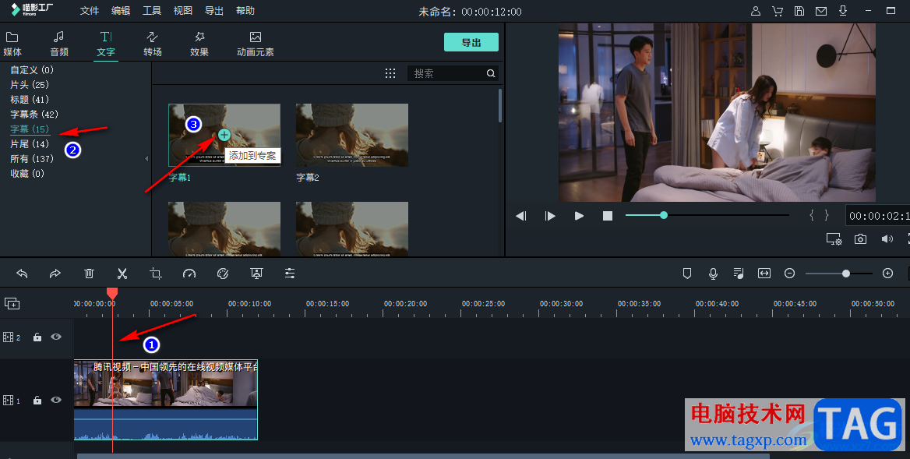The height and width of the screenshot is (459, 910).
Task: Collapse the text category sidebar arrow
Action: click(146, 158)
